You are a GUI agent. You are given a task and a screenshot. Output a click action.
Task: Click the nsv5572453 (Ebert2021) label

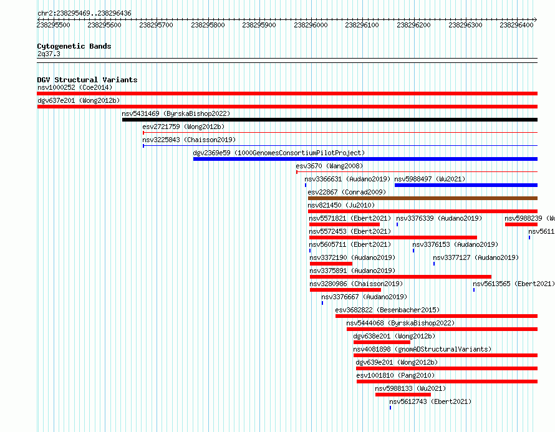click(x=350, y=231)
